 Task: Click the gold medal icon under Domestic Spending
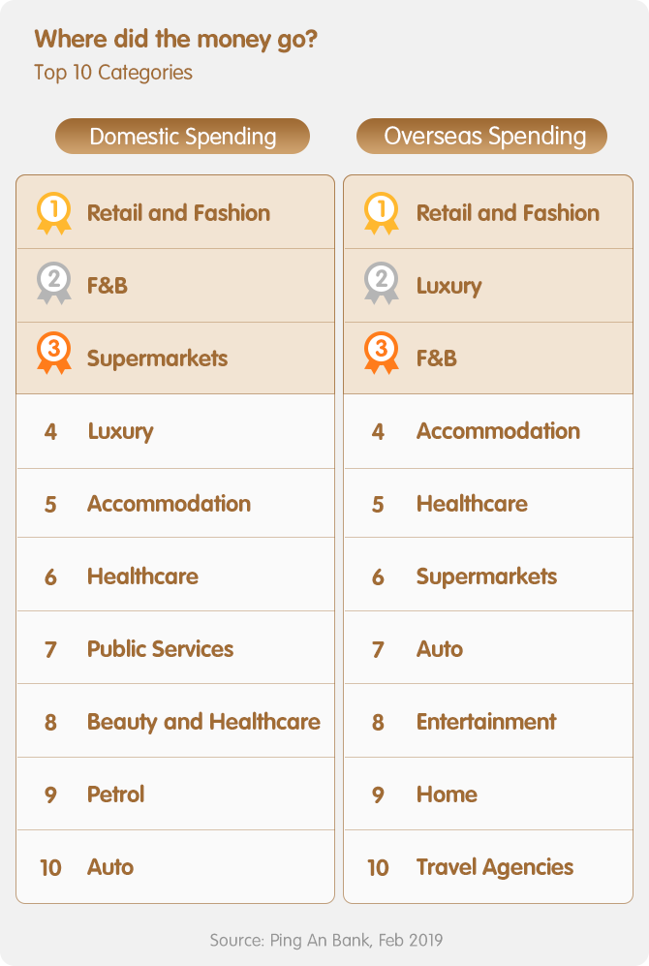54,213
